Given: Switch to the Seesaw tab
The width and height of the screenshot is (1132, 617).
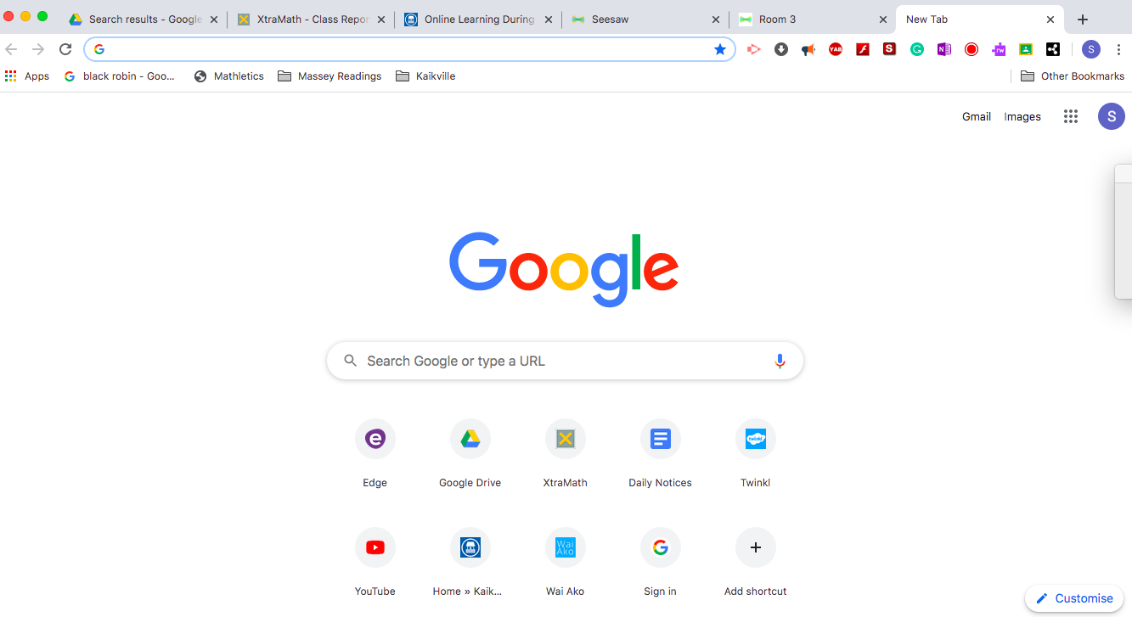Looking at the screenshot, I should pos(644,19).
